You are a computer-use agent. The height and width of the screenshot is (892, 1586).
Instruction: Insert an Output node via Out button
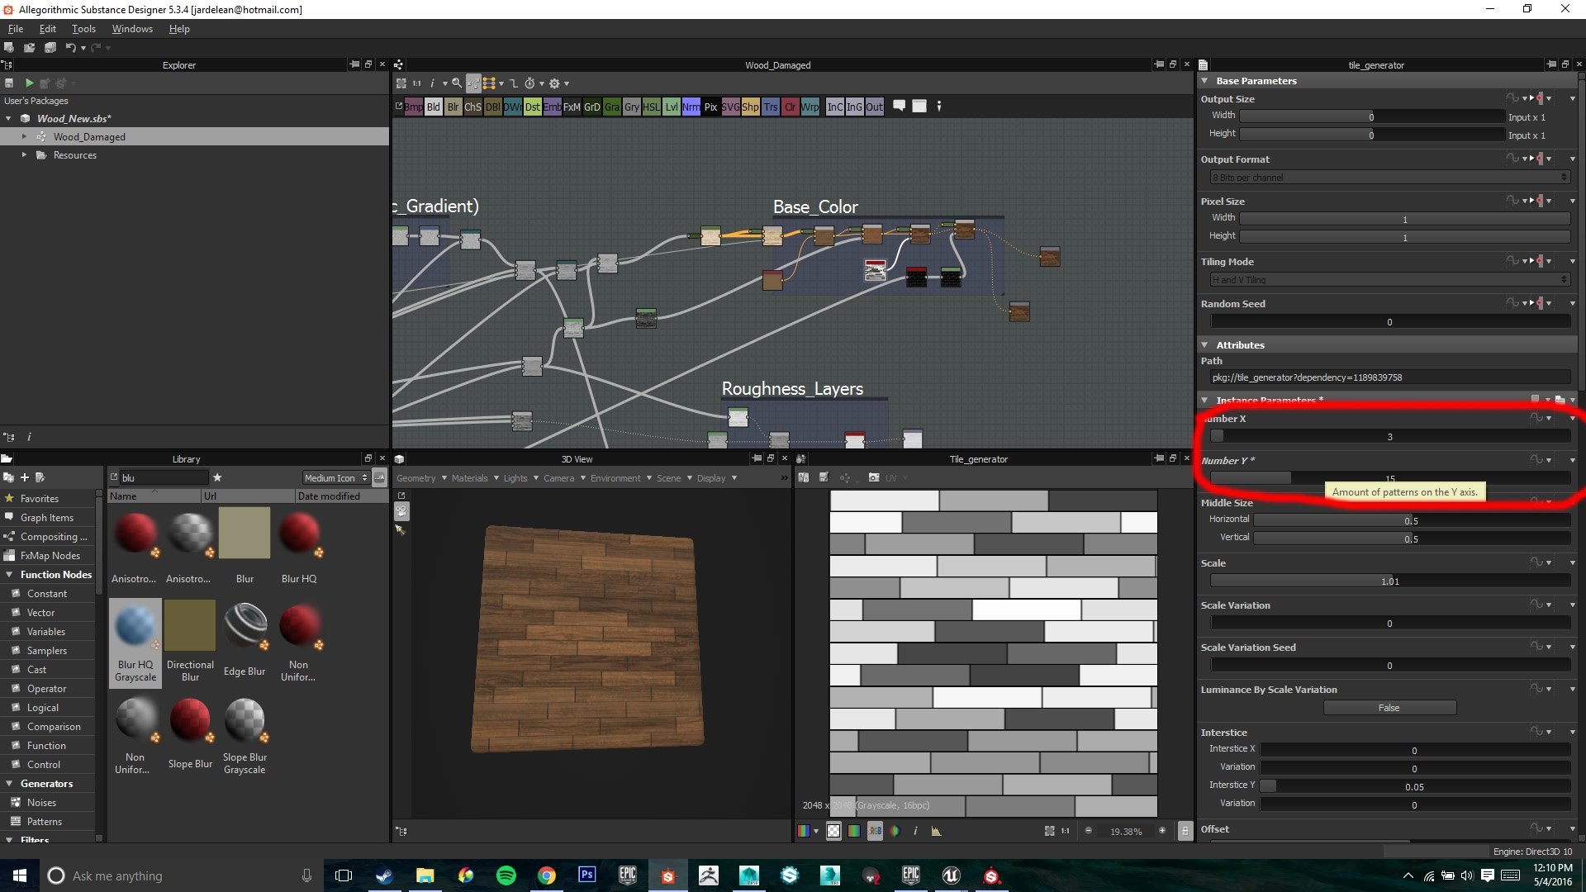click(875, 107)
